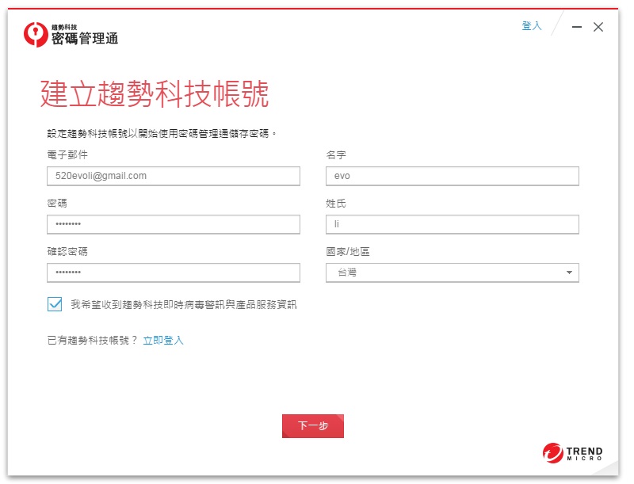Image resolution: width=634 pixels, height=484 pixels.
Task: Open the 登入 link at top right
Action: (531, 26)
